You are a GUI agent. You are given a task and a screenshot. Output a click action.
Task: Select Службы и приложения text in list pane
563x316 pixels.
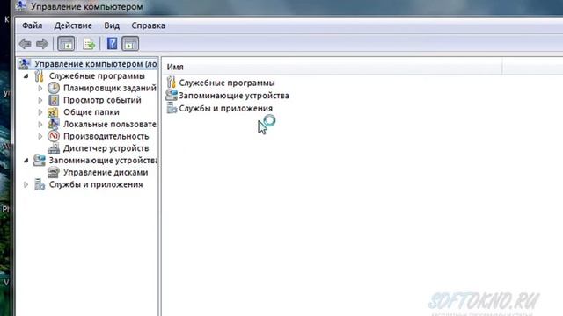coord(226,108)
